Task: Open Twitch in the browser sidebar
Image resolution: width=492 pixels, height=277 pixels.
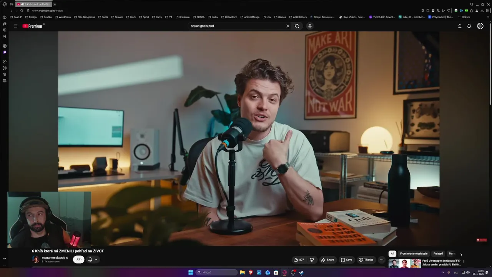Action: 5,52
